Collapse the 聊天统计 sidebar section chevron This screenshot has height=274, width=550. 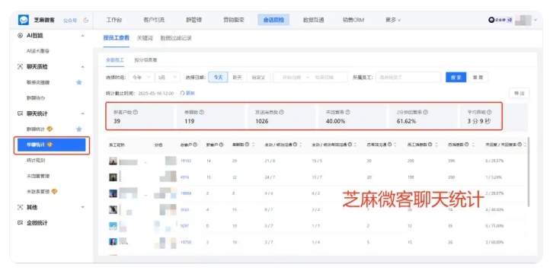point(83,113)
